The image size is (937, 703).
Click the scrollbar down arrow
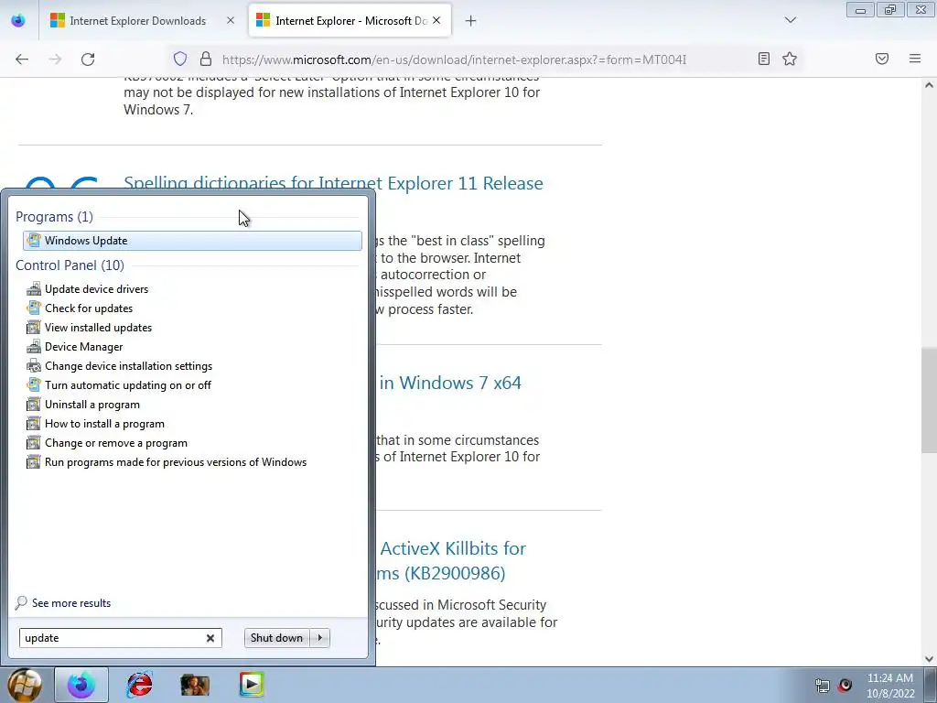929,659
